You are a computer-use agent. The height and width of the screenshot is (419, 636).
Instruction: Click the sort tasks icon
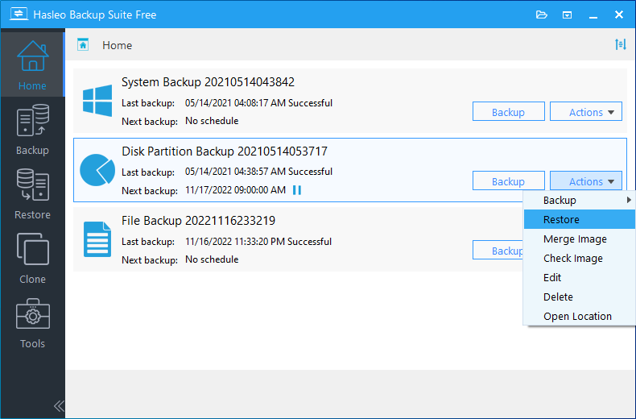click(x=620, y=44)
